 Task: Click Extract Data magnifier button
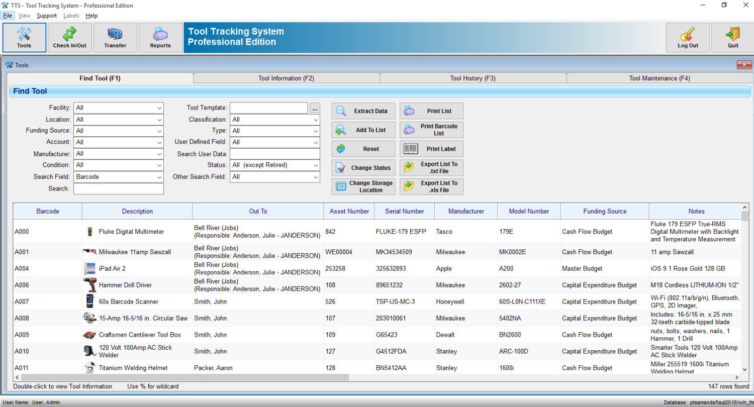click(363, 111)
